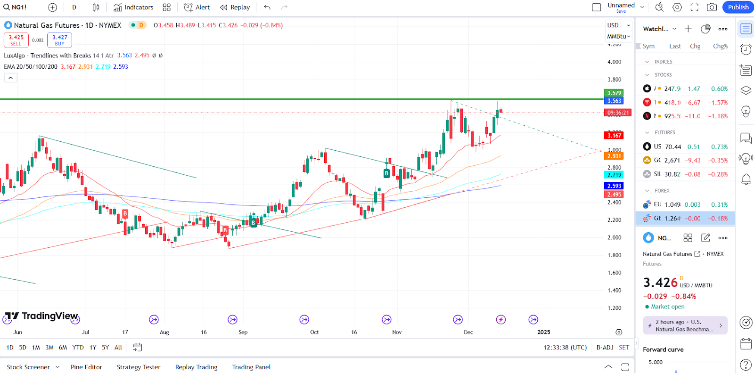The width and height of the screenshot is (754, 373).
Task: Open details grid view for NG symbol
Action: click(x=688, y=238)
